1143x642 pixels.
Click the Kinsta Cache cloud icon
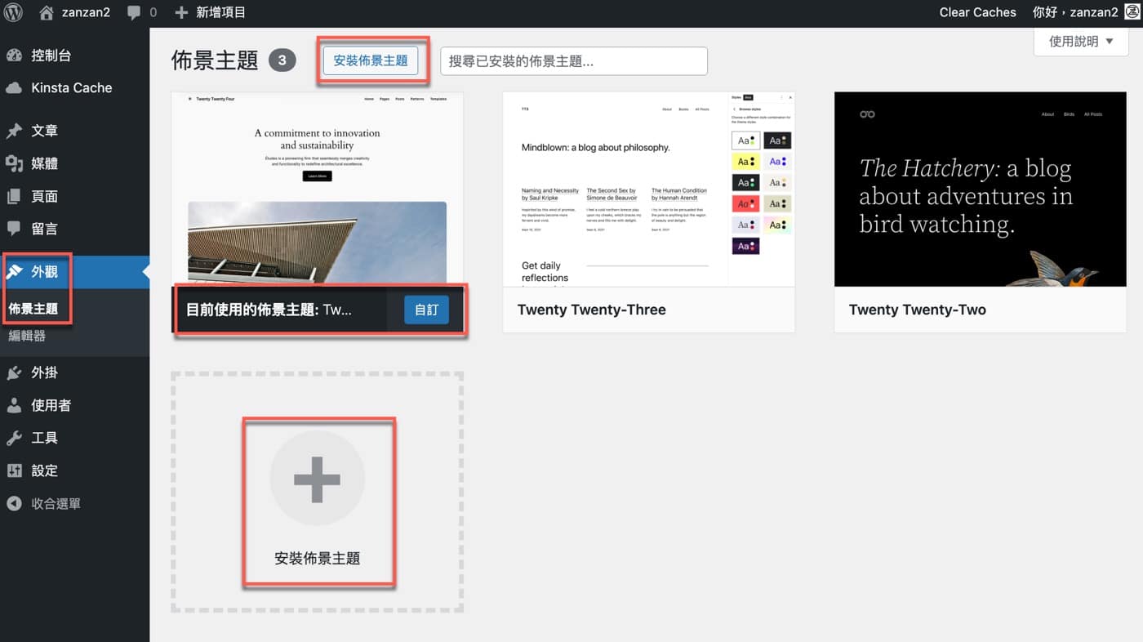coord(14,88)
